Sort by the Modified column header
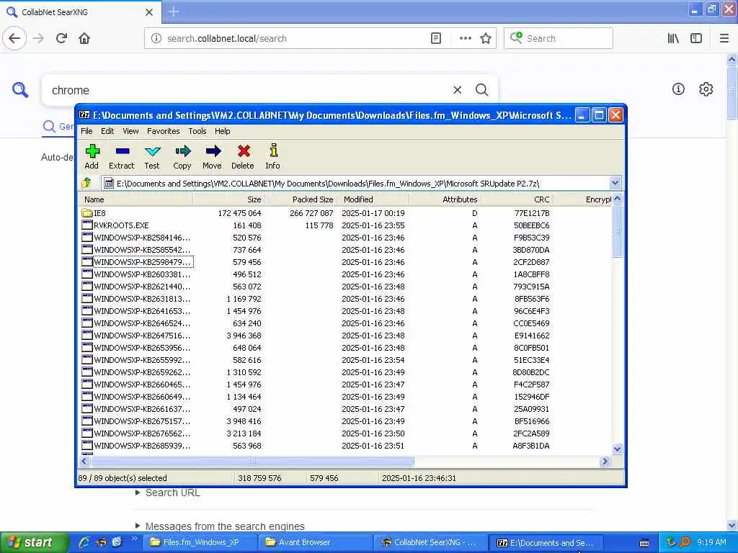 pyautogui.click(x=373, y=199)
